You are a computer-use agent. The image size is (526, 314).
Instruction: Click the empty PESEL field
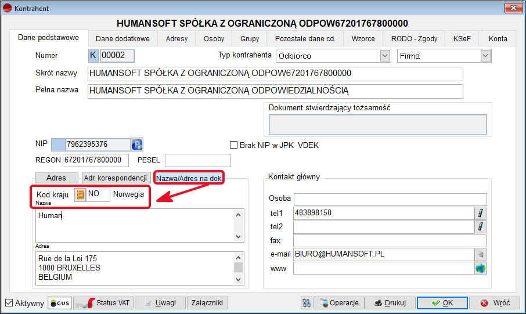pyautogui.click(x=197, y=160)
